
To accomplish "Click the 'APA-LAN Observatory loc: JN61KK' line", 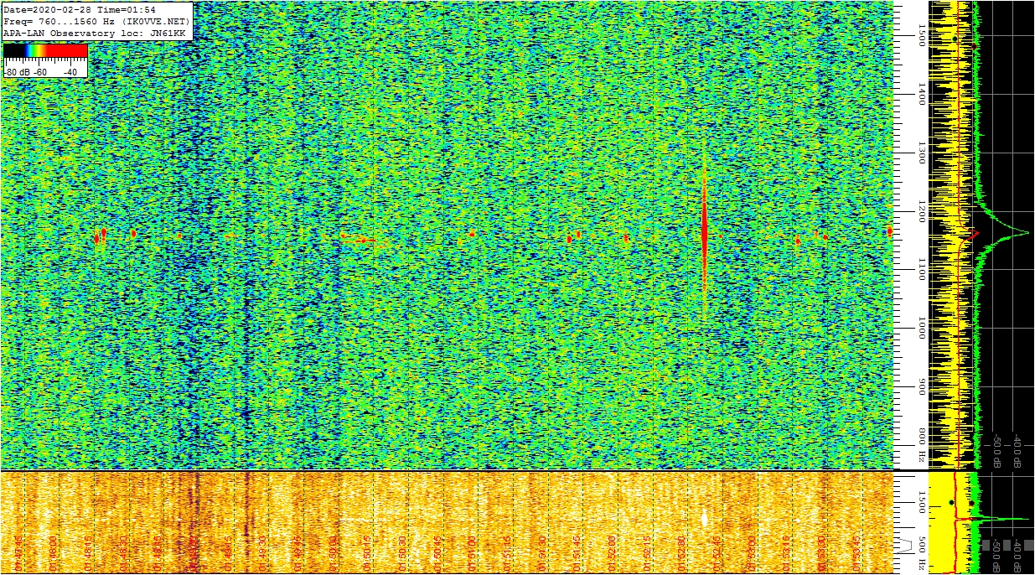I will pos(94,33).
